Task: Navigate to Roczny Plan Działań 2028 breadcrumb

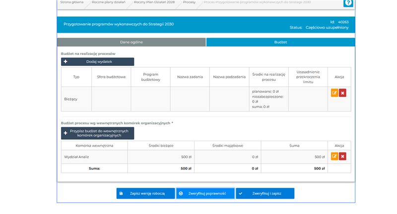Action: click(155, 2)
